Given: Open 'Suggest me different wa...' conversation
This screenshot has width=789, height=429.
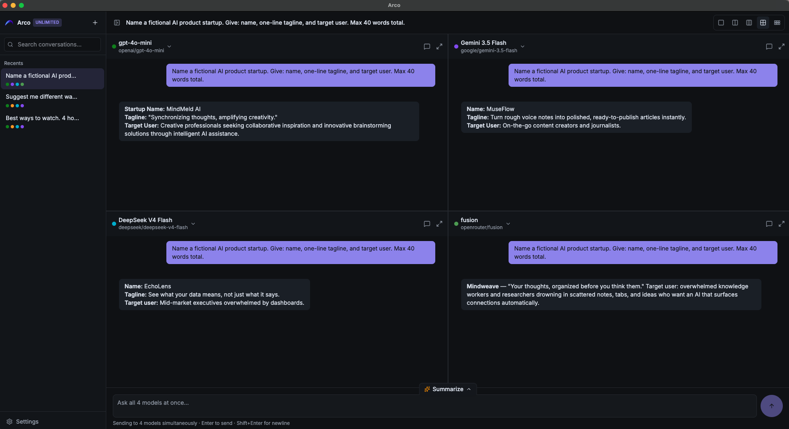Looking at the screenshot, I should [52, 100].
